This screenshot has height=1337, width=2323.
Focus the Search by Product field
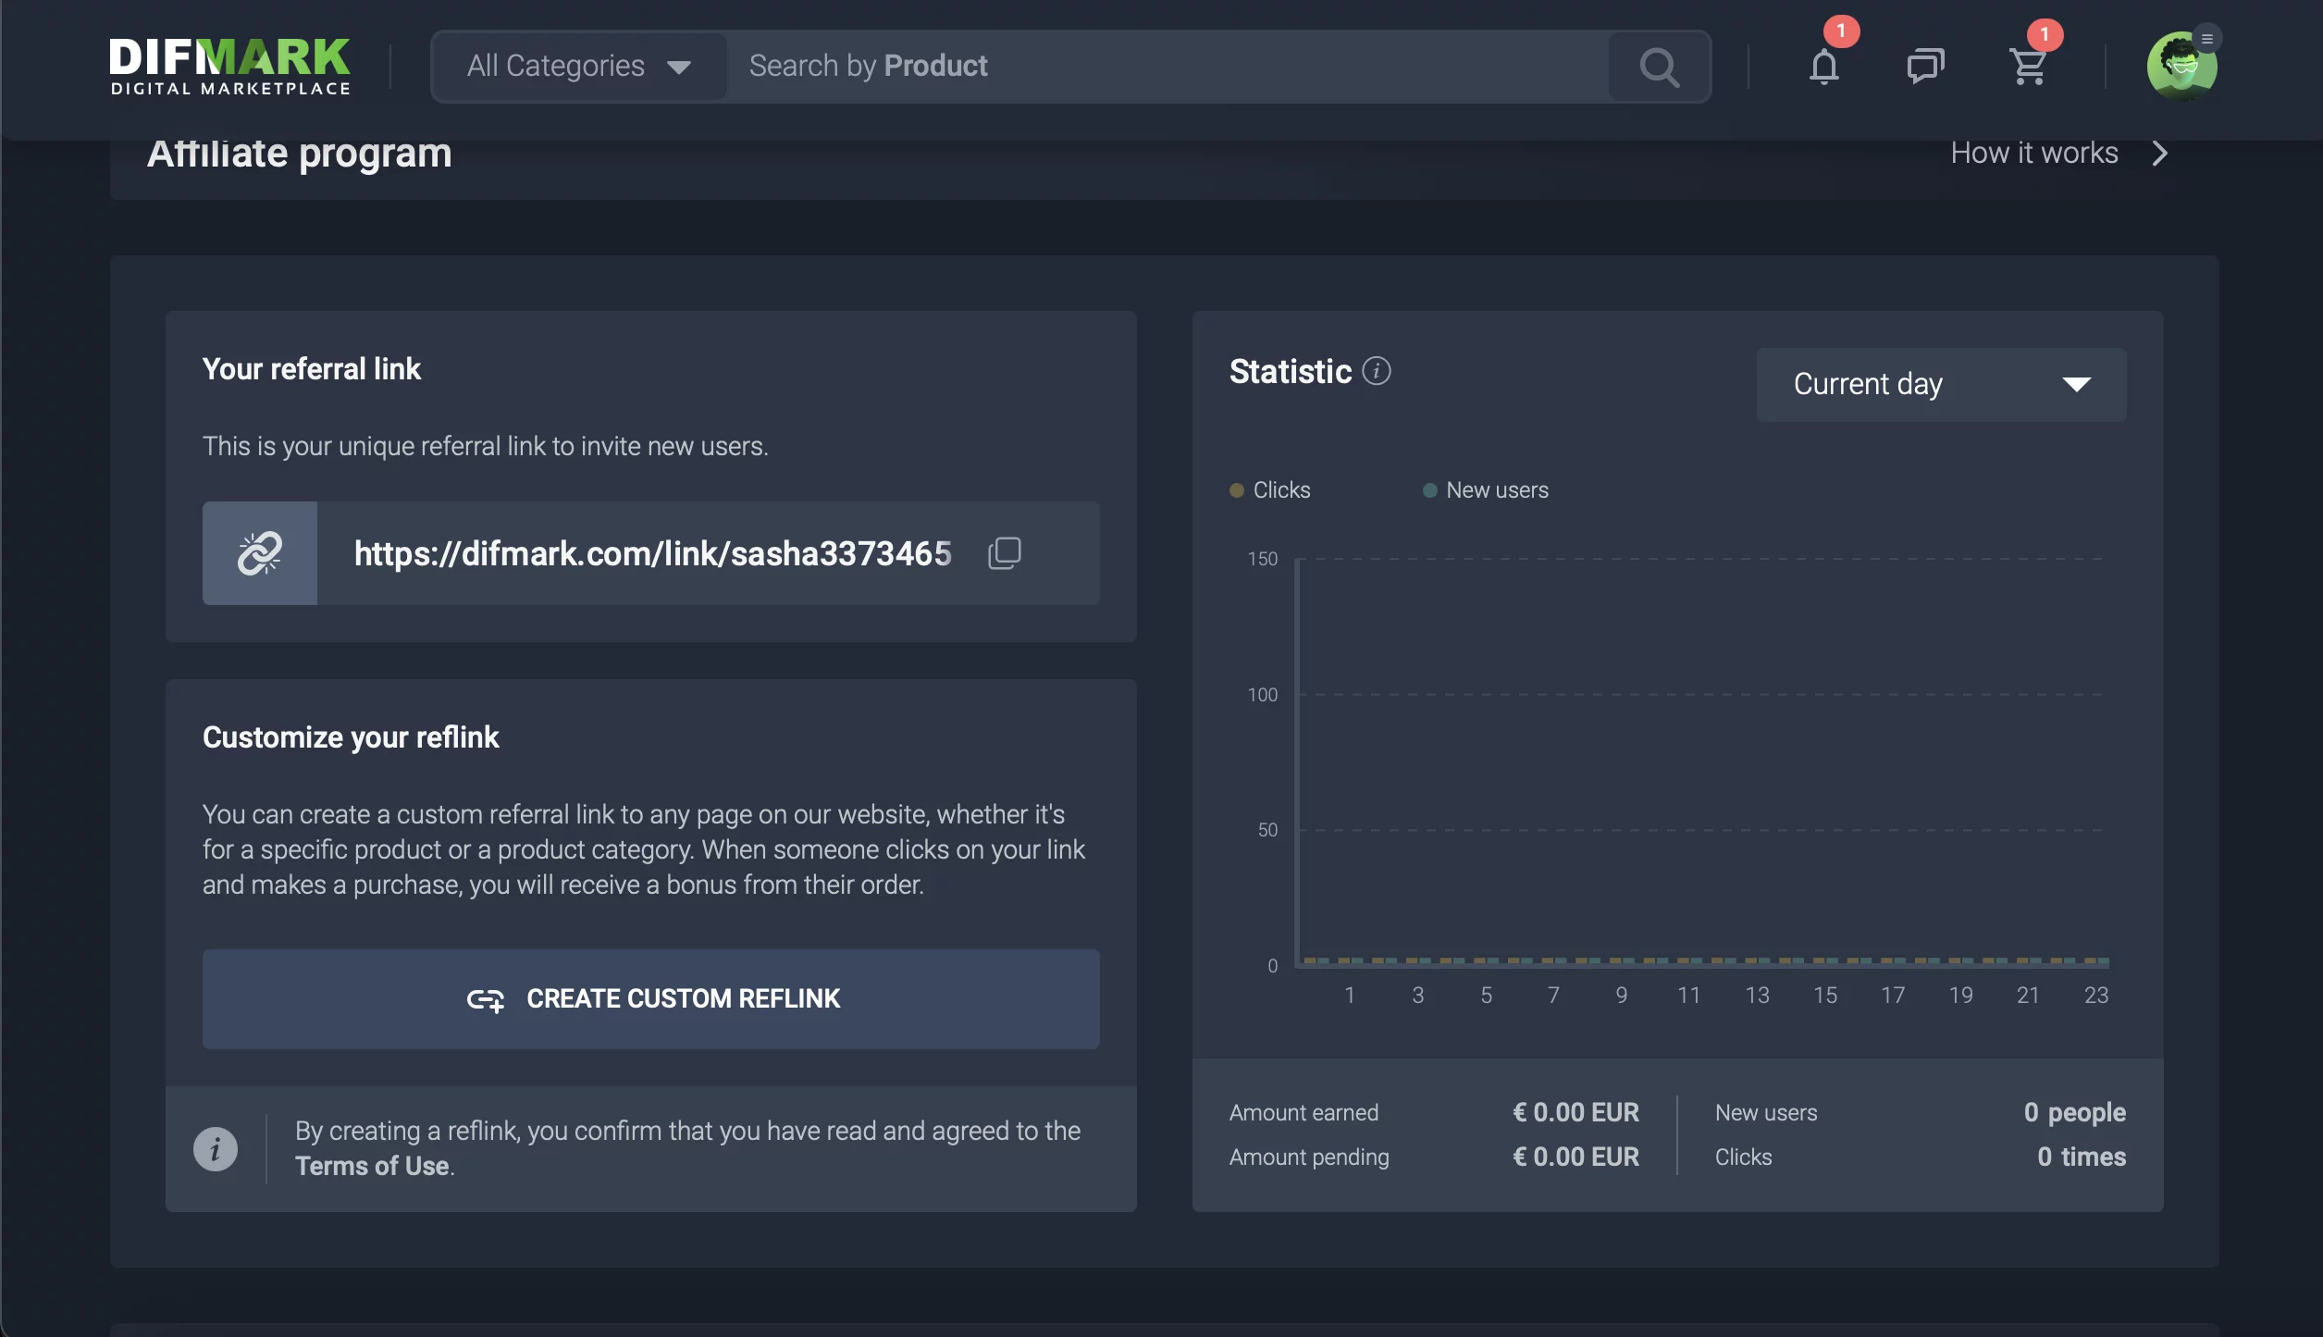1166,67
